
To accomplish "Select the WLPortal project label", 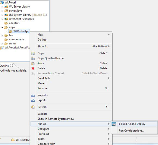I will coord(10,2).
